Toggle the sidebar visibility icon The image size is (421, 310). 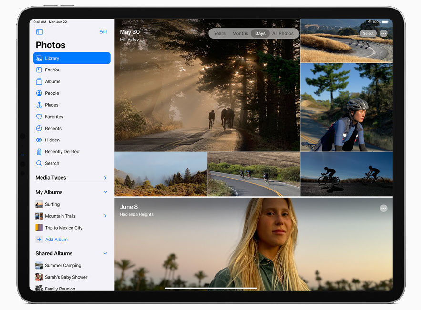[40, 32]
